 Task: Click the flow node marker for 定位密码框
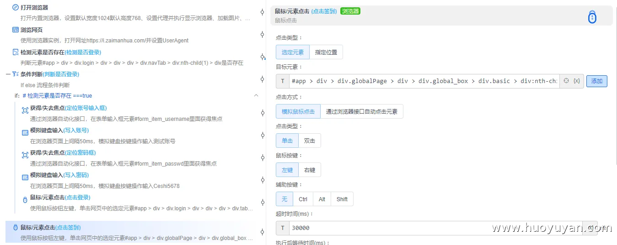(x=263, y=157)
